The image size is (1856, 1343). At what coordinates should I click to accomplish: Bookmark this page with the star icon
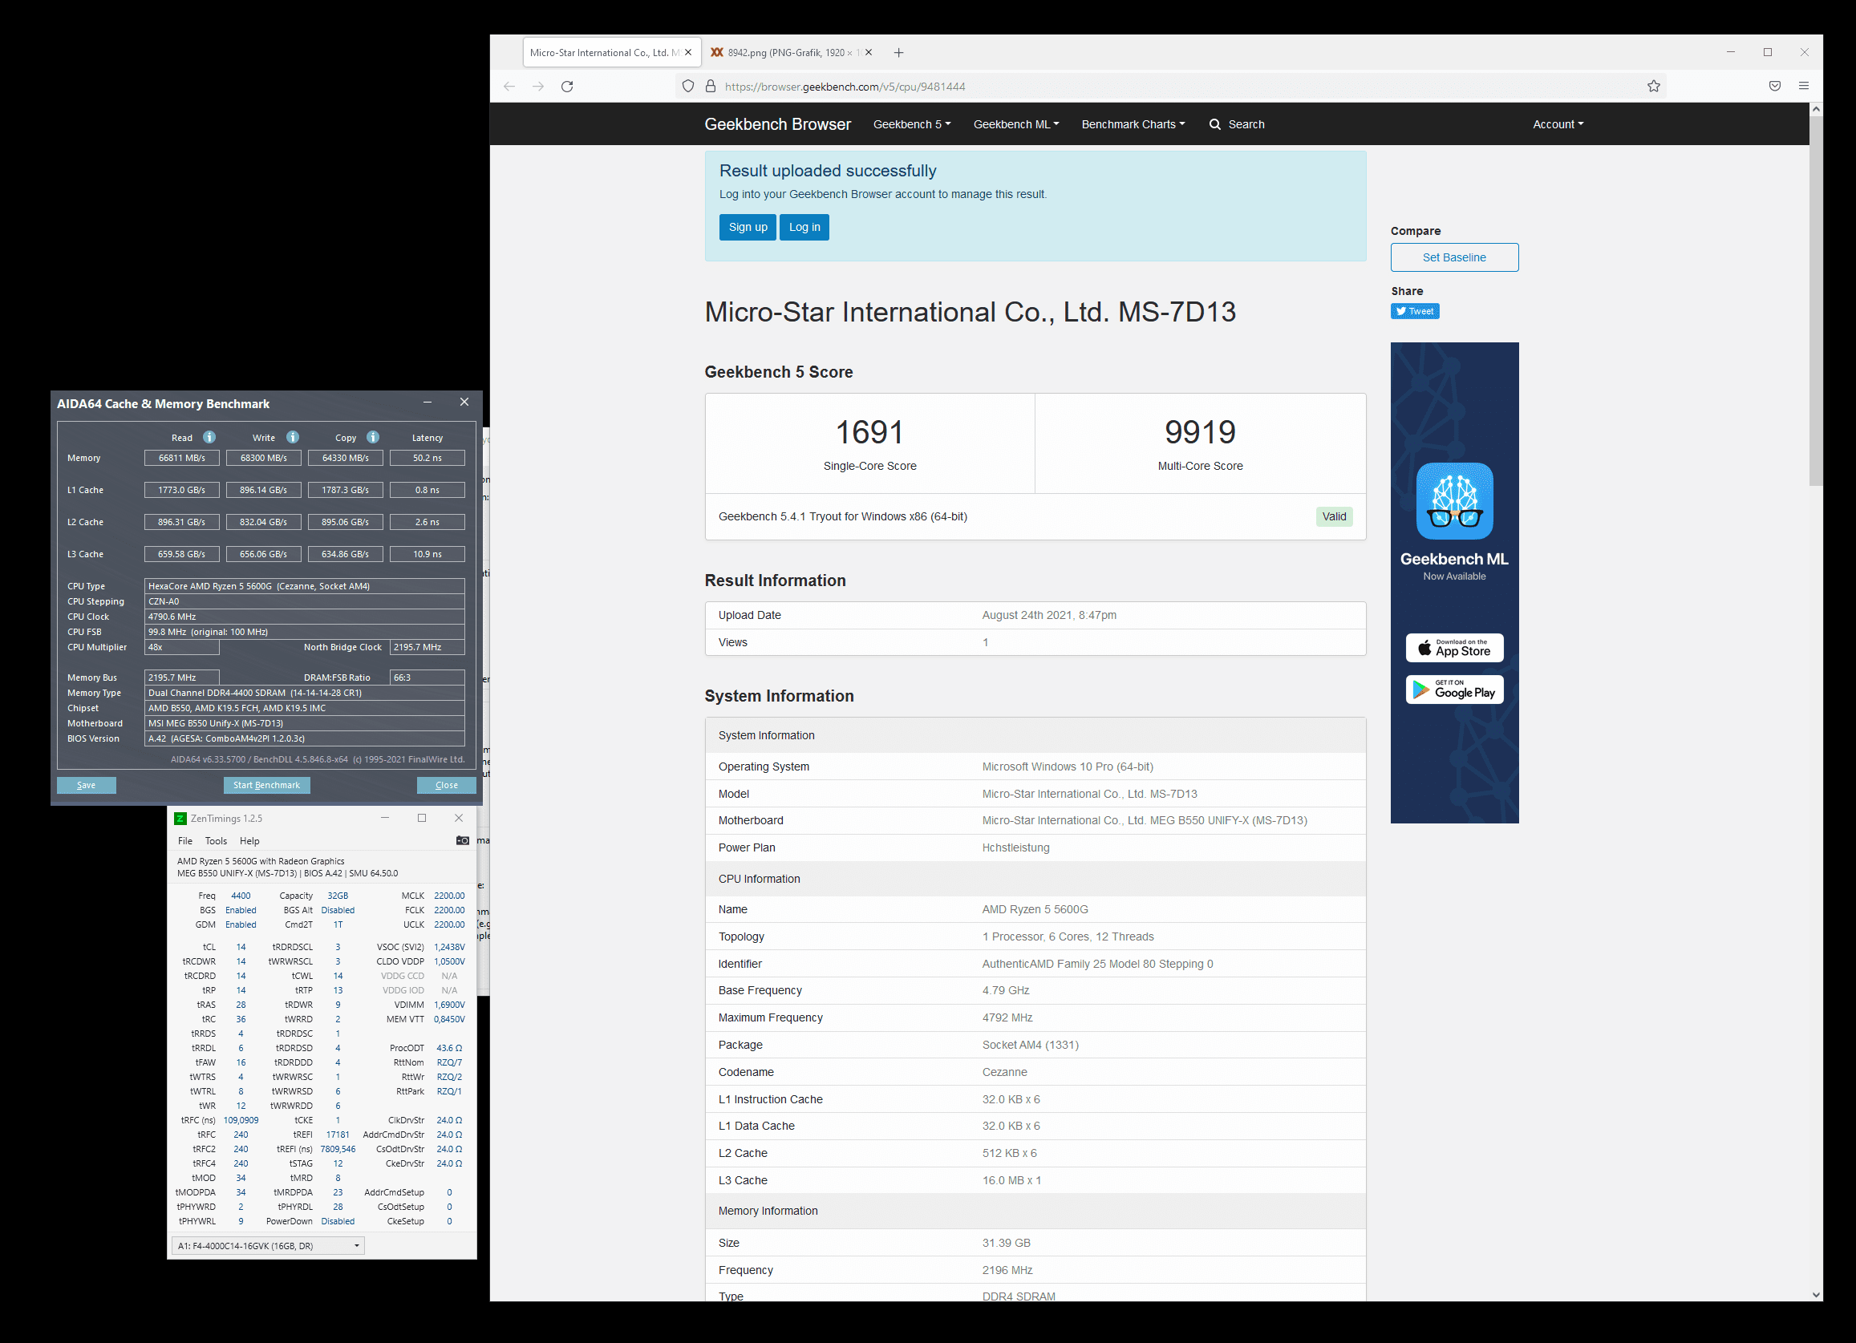1654,87
